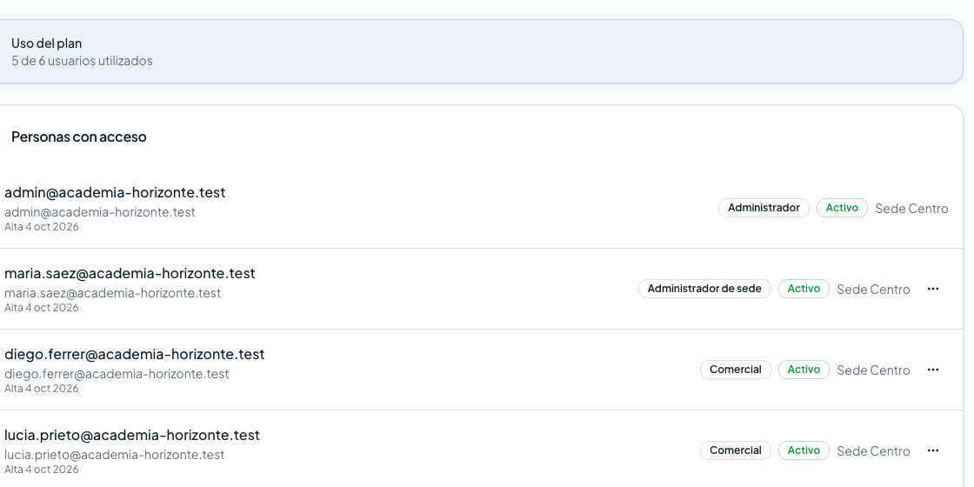This screenshot has width=974, height=487.
Task: Click the gray lucia.prieto email subtitle
Action: tap(114, 454)
